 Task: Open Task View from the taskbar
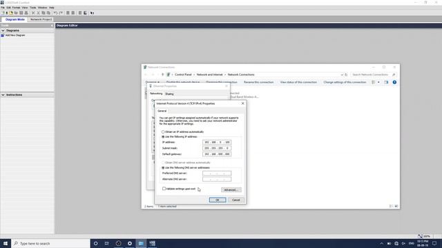click(107, 243)
